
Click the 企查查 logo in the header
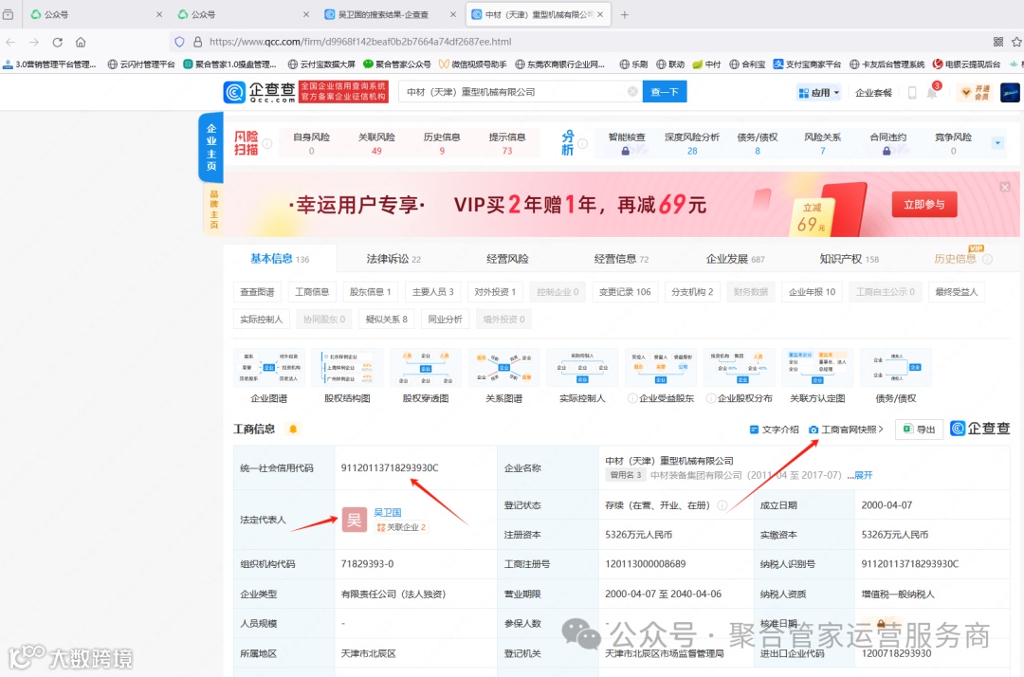(259, 92)
